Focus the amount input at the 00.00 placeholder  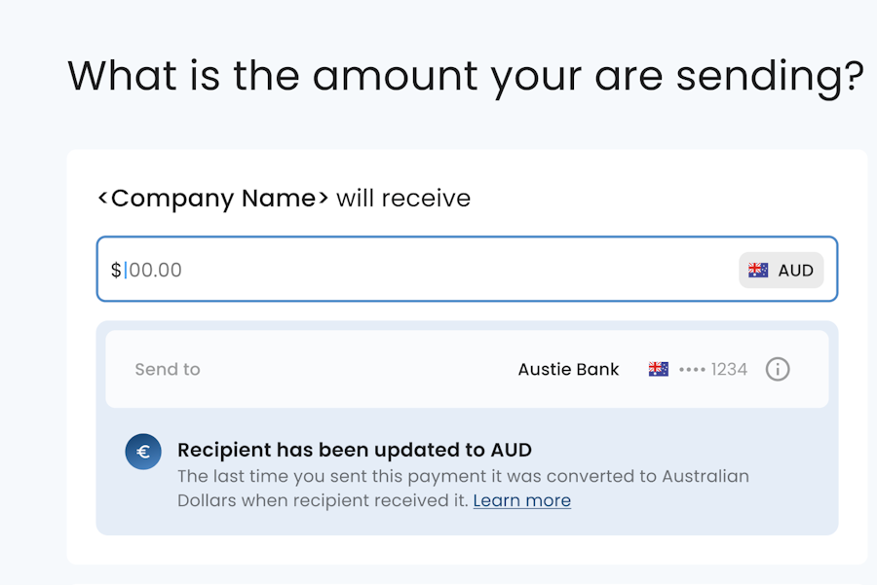(156, 271)
